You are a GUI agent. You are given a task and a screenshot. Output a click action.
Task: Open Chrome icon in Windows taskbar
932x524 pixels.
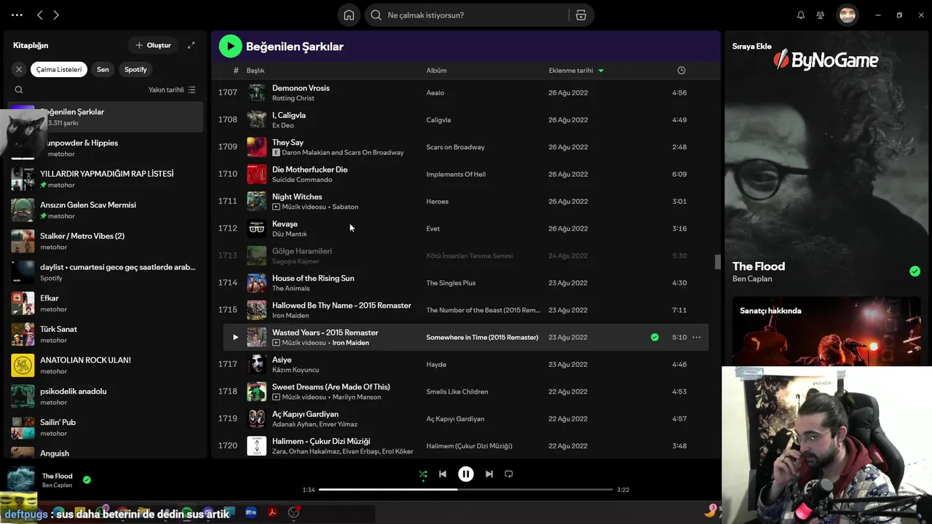point(122,512)
